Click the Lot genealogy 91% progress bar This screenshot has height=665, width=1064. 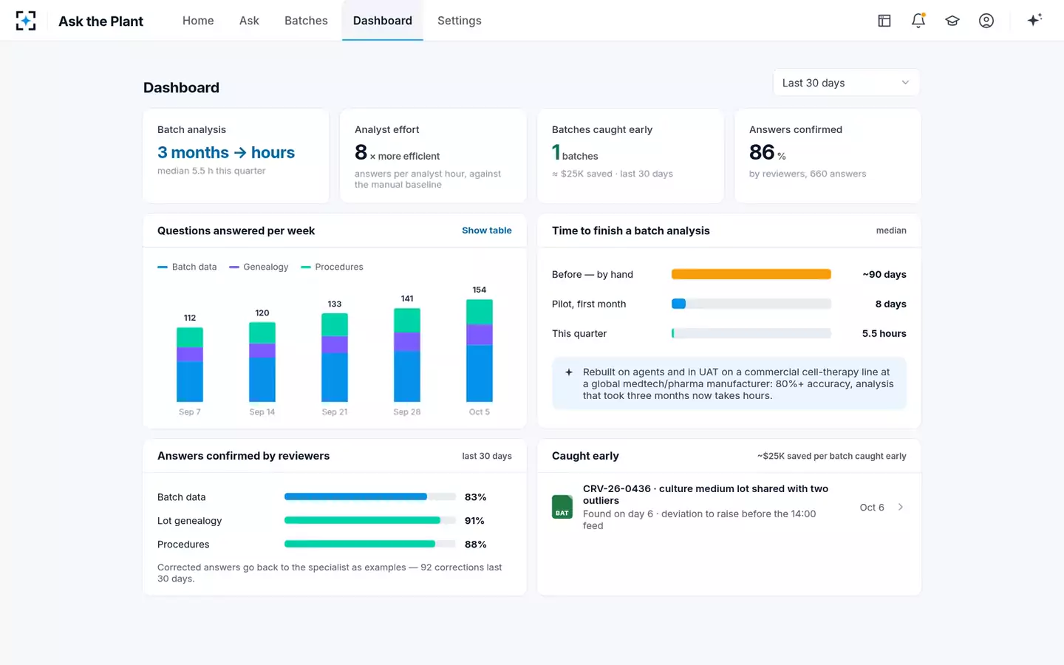tap(370, 520)
